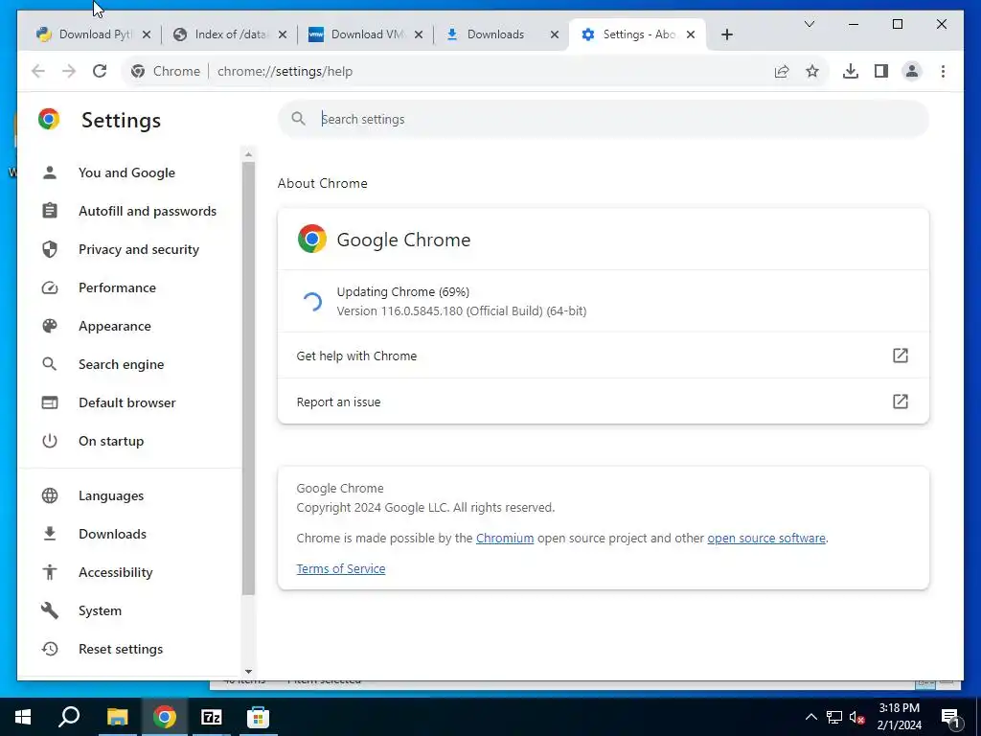This screenshot has width=981, height=736.
Task: Click the Chrome site info icon
Action: [138, 71]
